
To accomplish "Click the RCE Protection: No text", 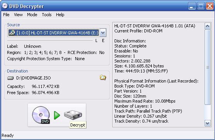I will (x=86, y=52).
